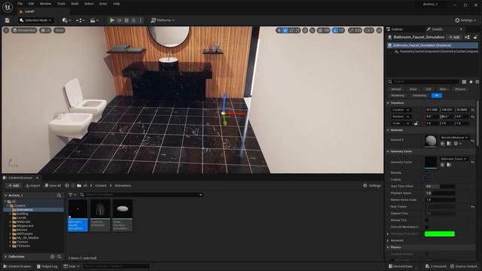
Task: Open camera speed setting in viewport
Action: pos(368,30)
